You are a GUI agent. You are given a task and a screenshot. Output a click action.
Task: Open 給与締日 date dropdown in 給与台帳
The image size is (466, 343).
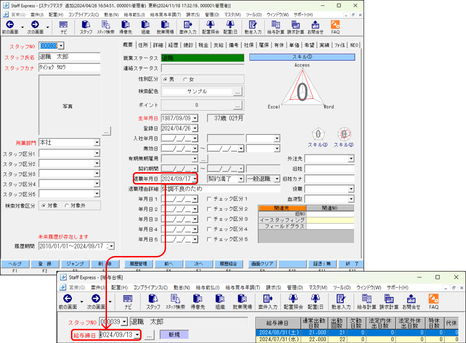(x=137, y=335)
